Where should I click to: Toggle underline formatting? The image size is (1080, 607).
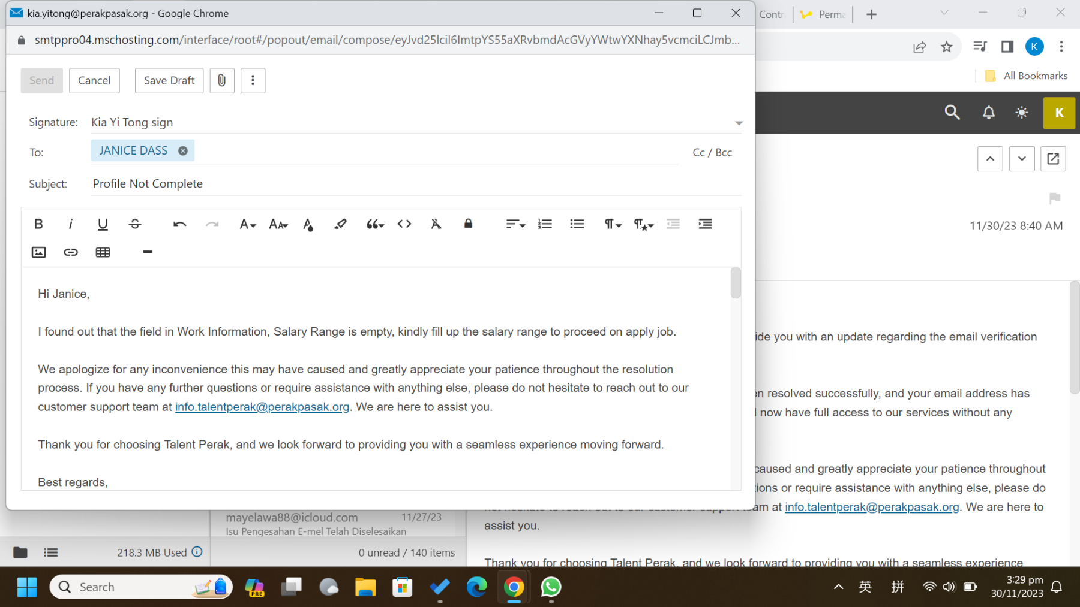pos(103,224)
